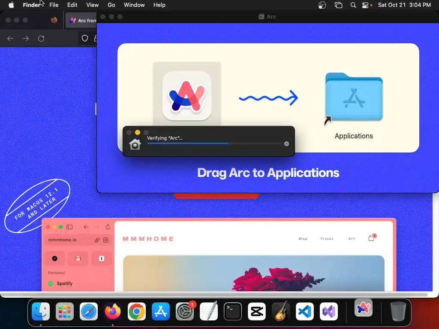Go back in the Firefox window
Image resolution: width=439 pixels, height=329 pixels.
click(x=10, y=38)
